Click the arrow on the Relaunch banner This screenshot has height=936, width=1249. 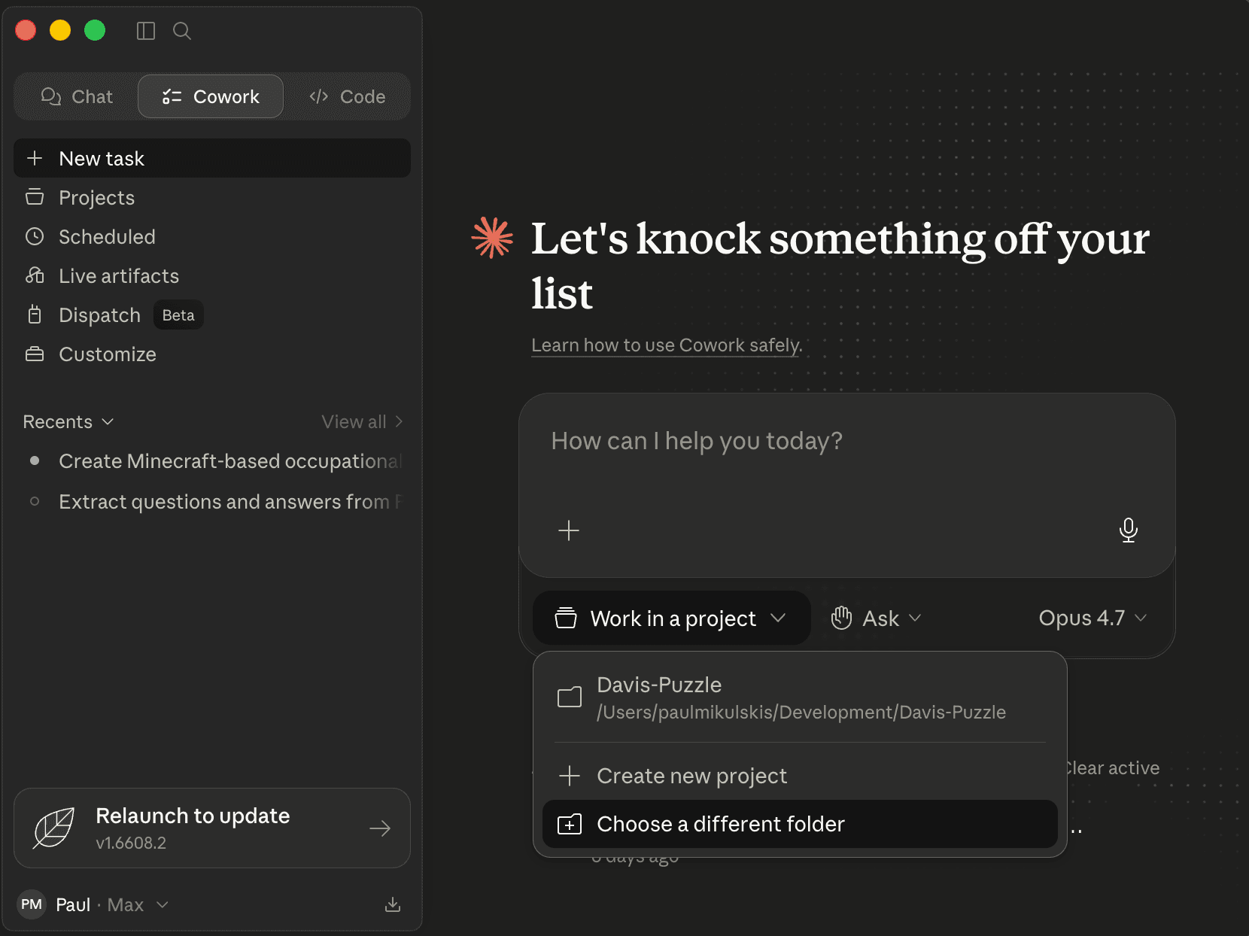(380, 828)
